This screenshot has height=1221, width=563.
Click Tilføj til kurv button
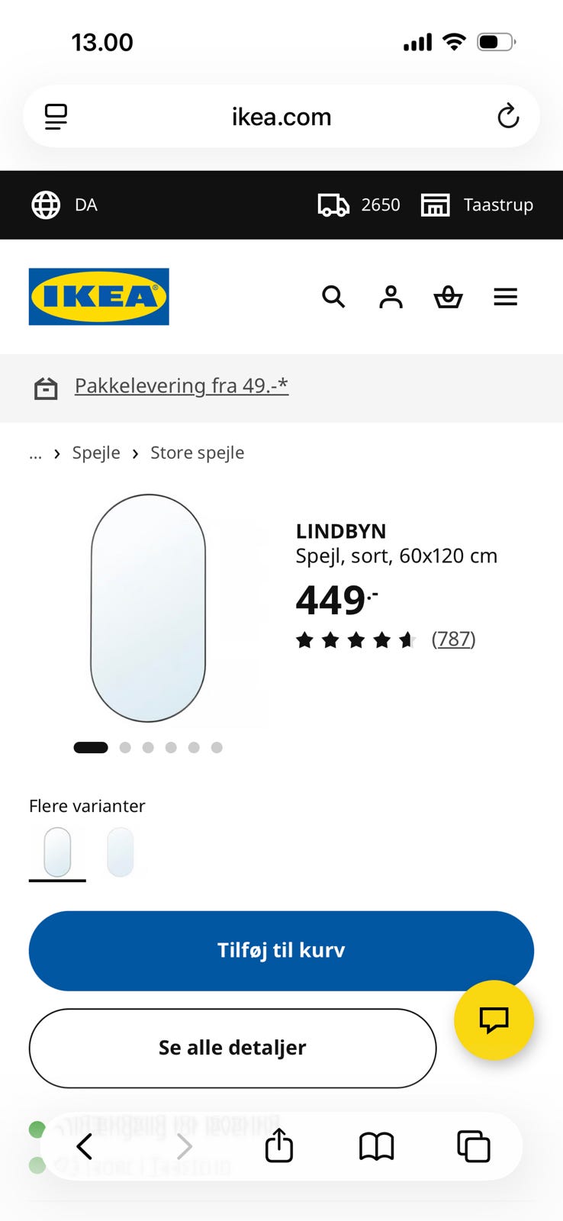pyautogui.click(x=281, y=951)
